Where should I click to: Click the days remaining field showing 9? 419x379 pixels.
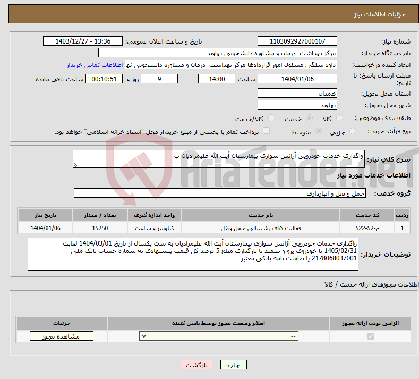click(x=159, y=79)
